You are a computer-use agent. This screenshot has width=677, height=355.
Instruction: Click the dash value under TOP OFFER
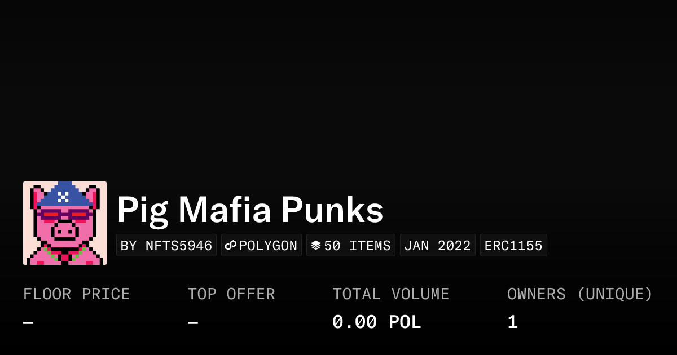193,323
